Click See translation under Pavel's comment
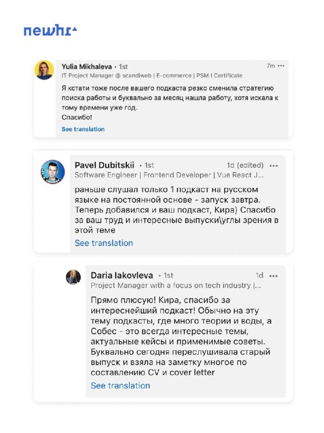The width and height of the screenshot is (324, 433). [x=104, y=243]
